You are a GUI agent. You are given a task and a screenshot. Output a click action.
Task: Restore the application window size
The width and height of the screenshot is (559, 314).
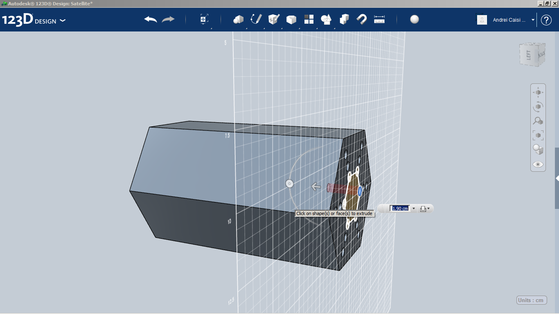pos(547,3)
